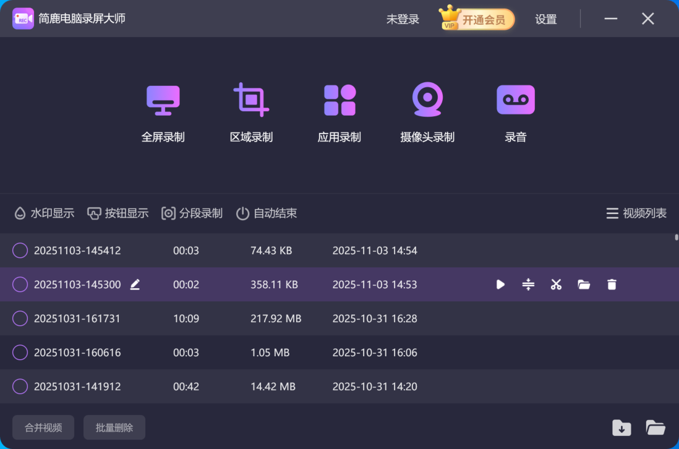
Task: Toggle 自动结束 auto-end recording
Action: coord(267,213)
